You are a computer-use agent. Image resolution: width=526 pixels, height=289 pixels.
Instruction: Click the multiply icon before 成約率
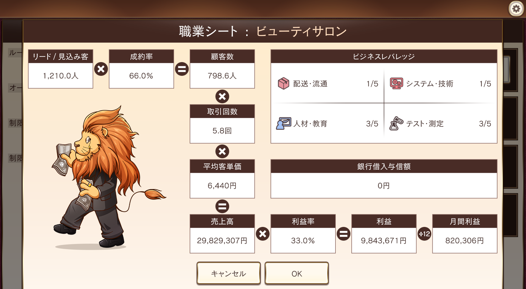[101, 69]
